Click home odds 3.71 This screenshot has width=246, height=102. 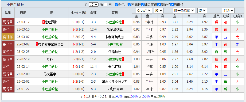click(x=175, y=22)
